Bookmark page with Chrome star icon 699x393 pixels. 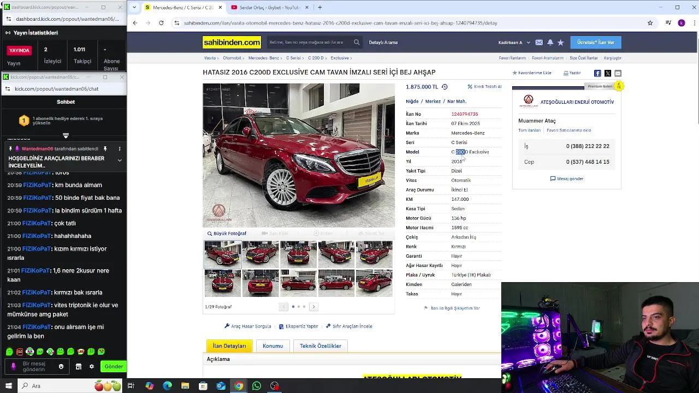(x=650, y=23)
